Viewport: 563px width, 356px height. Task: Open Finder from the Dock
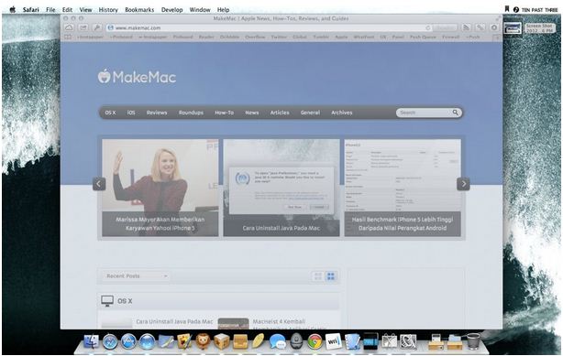(91, 341)
